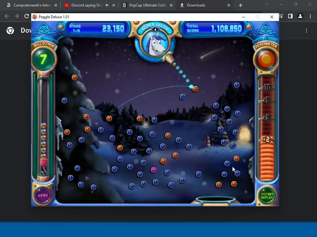Close the Computernewb's Internet tab
The height and width of the screenshot is (237, 317).
[x=56, y=5]
